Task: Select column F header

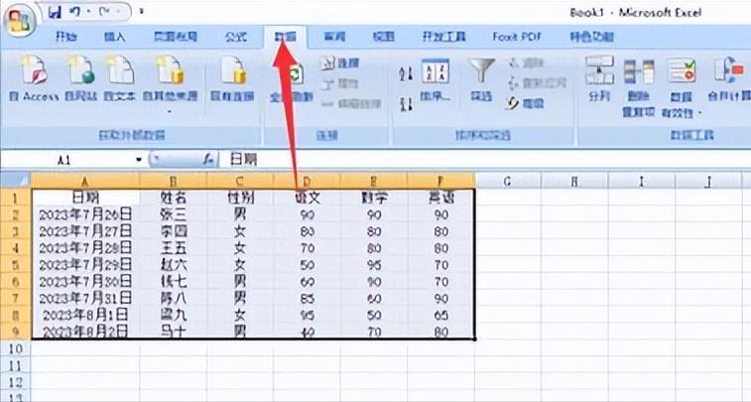Action: (x=440, y=181)
